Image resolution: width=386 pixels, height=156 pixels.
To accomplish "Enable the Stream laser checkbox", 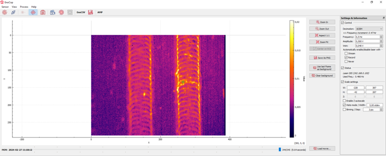I will click(x=346, y=54).
